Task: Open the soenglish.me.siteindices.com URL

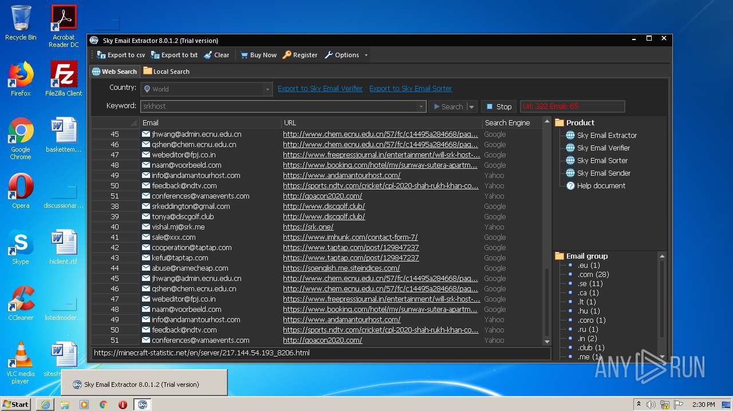Action: tap(341, 268)
